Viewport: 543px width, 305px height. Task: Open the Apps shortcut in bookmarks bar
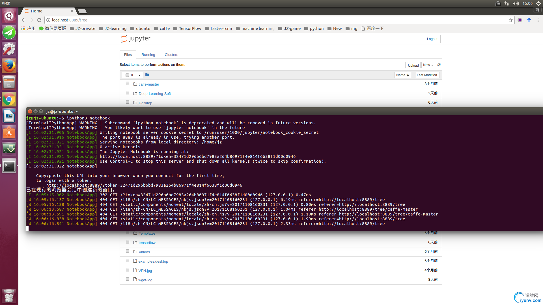pyautogui.click(x=28, y=29)
